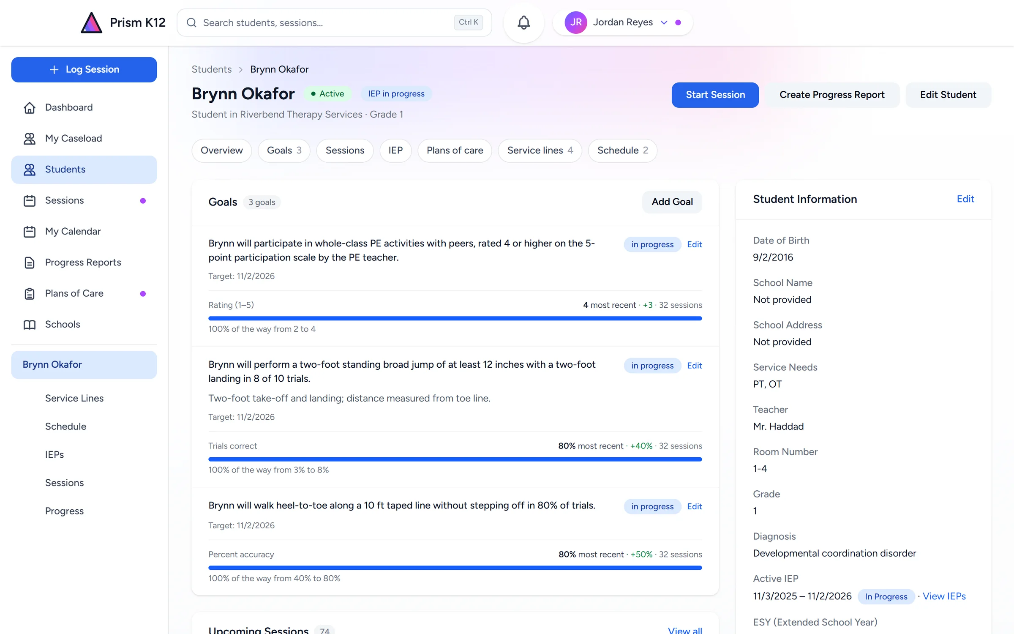Open the View IEPs link
The image size is (1014, 634).
944,596
